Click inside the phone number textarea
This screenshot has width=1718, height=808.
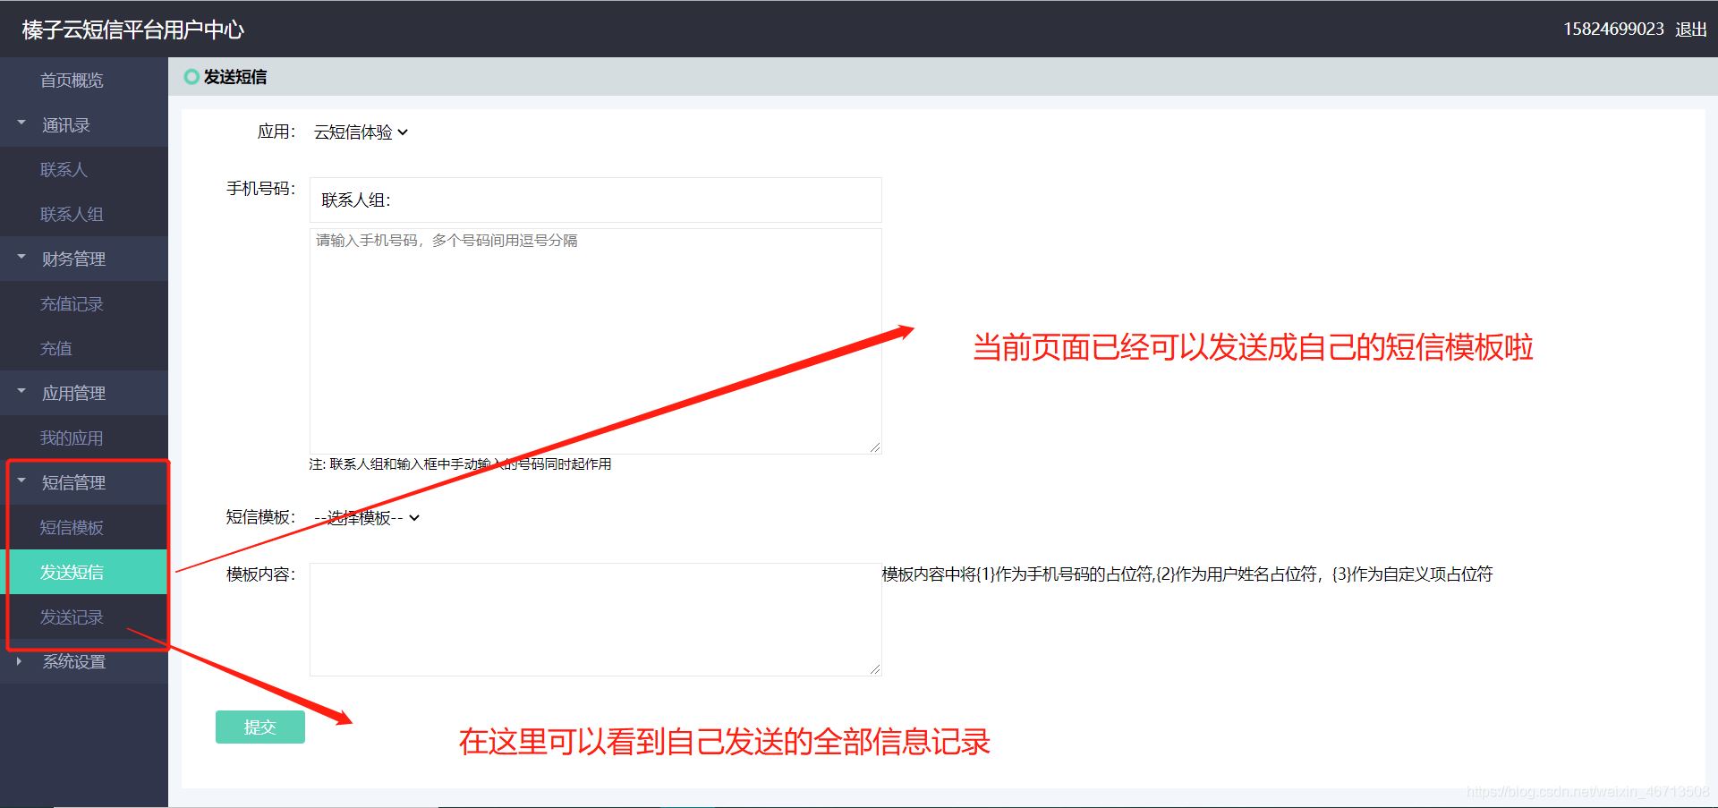point(594,340)
